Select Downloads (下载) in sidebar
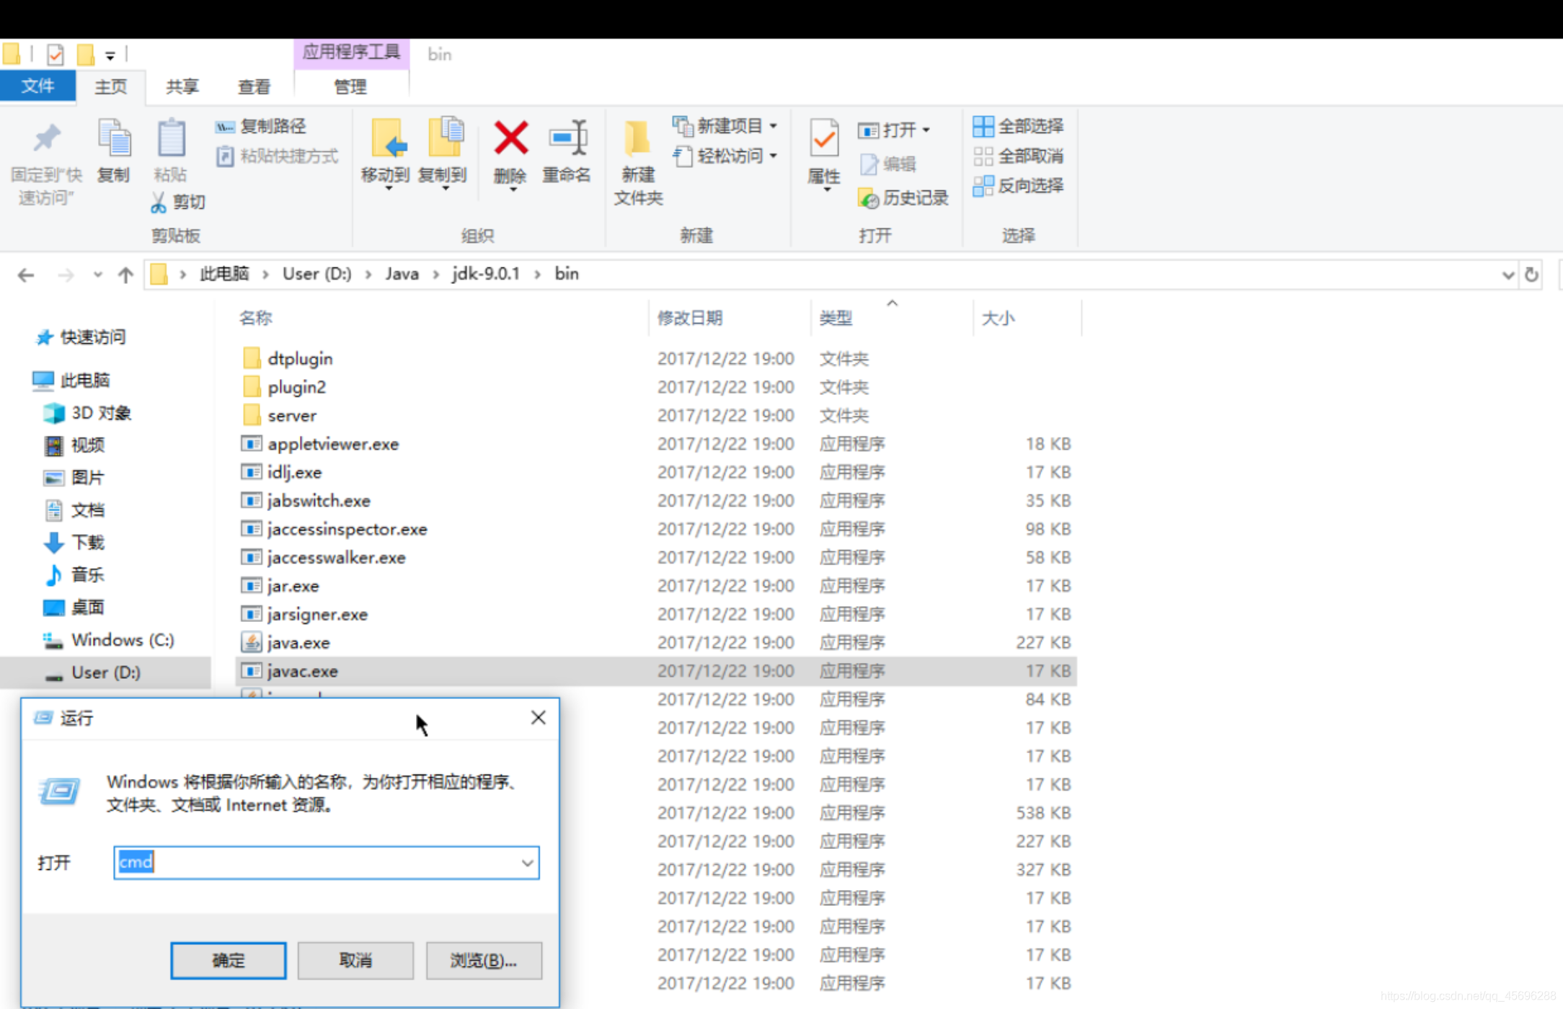Viewport: 1563px width, 1009px height. [x=74, y=543]
